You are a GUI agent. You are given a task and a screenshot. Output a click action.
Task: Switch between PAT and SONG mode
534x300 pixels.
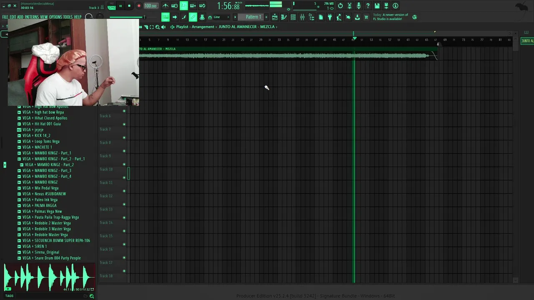point(111,6)
